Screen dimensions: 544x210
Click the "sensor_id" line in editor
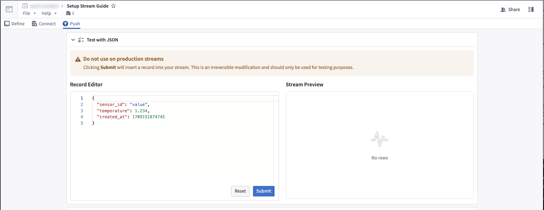123,104
